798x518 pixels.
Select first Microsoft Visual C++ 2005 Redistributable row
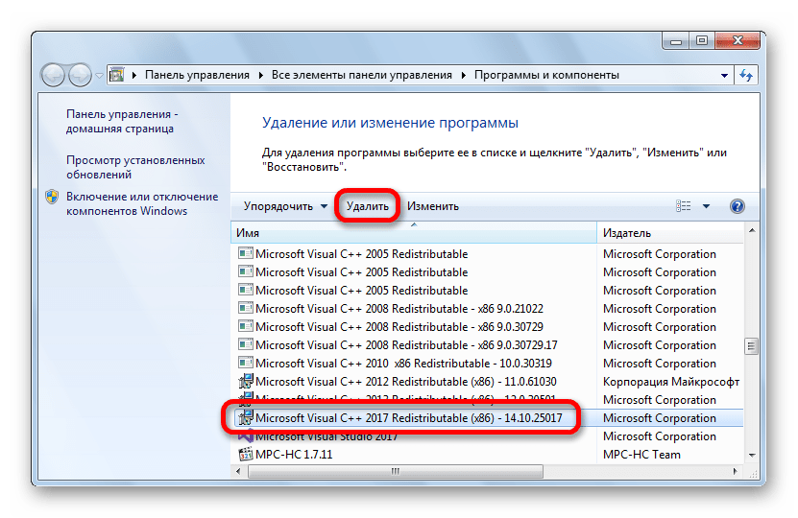[488, 253]
